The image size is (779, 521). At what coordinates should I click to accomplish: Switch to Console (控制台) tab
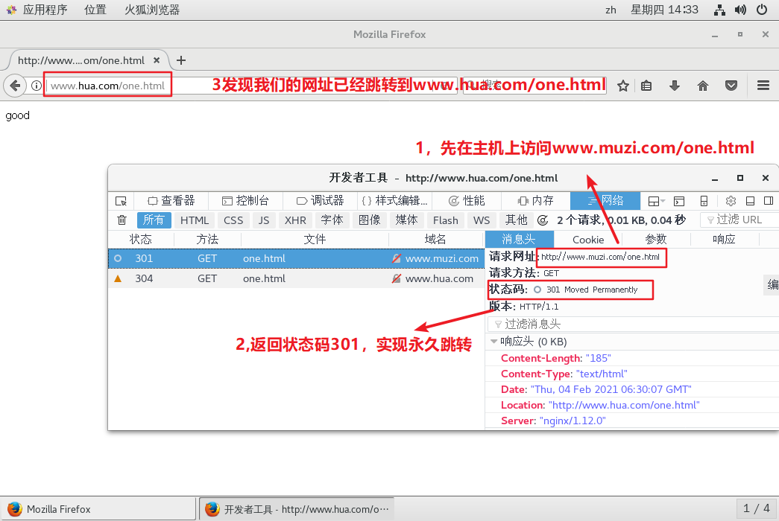[245, 200]
